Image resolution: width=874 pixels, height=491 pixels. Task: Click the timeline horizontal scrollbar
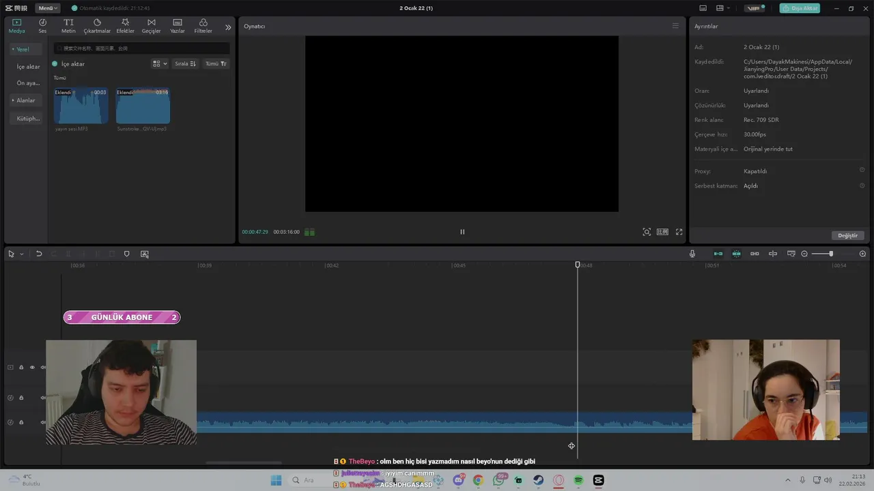[x=244, y=463]
